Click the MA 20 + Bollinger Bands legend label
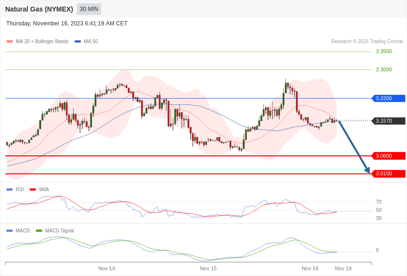 coord(42,41)
